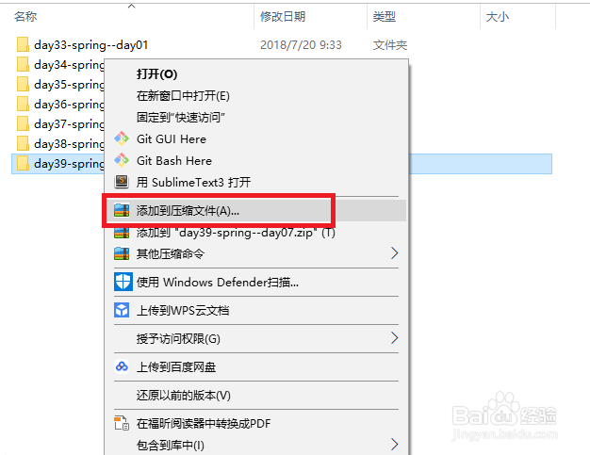Click folder icon of day37-spring row
The height and width of the screenshot is (455, 590).
(23, 123)
